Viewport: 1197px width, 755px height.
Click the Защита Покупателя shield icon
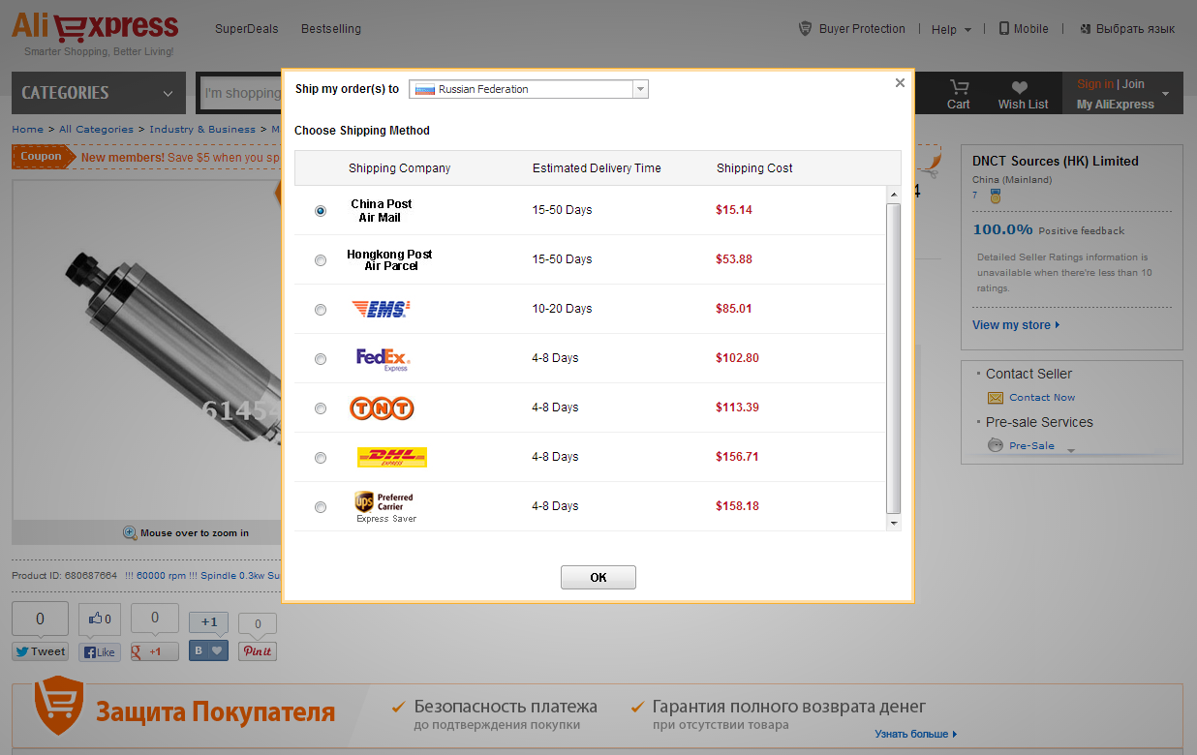58,706
